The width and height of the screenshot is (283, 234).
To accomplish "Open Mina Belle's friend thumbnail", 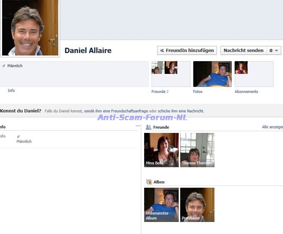I will tap(161, 150).
